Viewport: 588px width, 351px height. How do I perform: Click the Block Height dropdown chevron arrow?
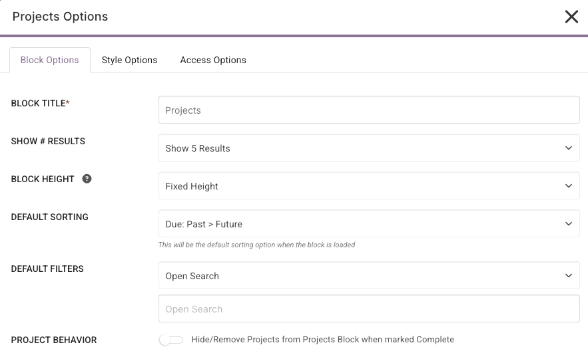[x=568, y=186]
